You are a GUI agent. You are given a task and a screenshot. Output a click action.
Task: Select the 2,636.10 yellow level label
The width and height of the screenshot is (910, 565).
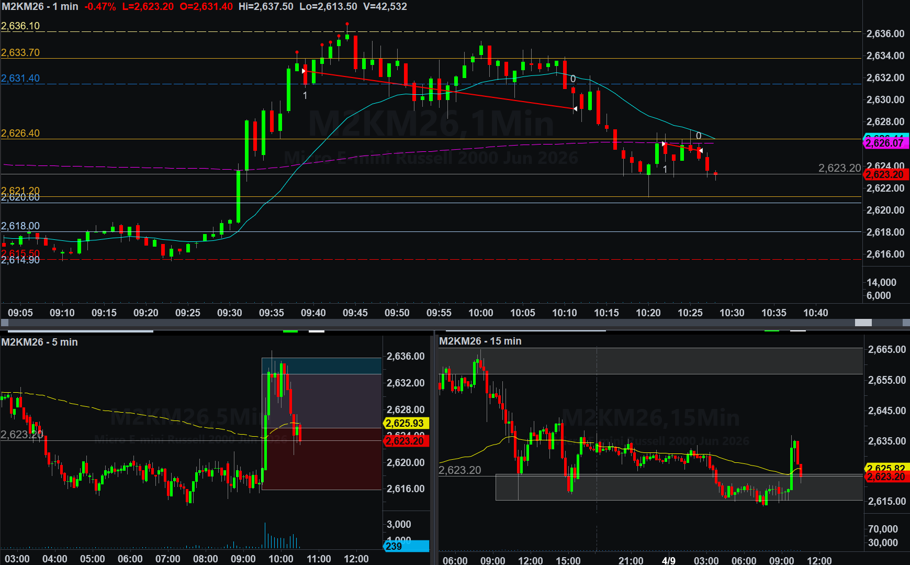coord(20,26)
